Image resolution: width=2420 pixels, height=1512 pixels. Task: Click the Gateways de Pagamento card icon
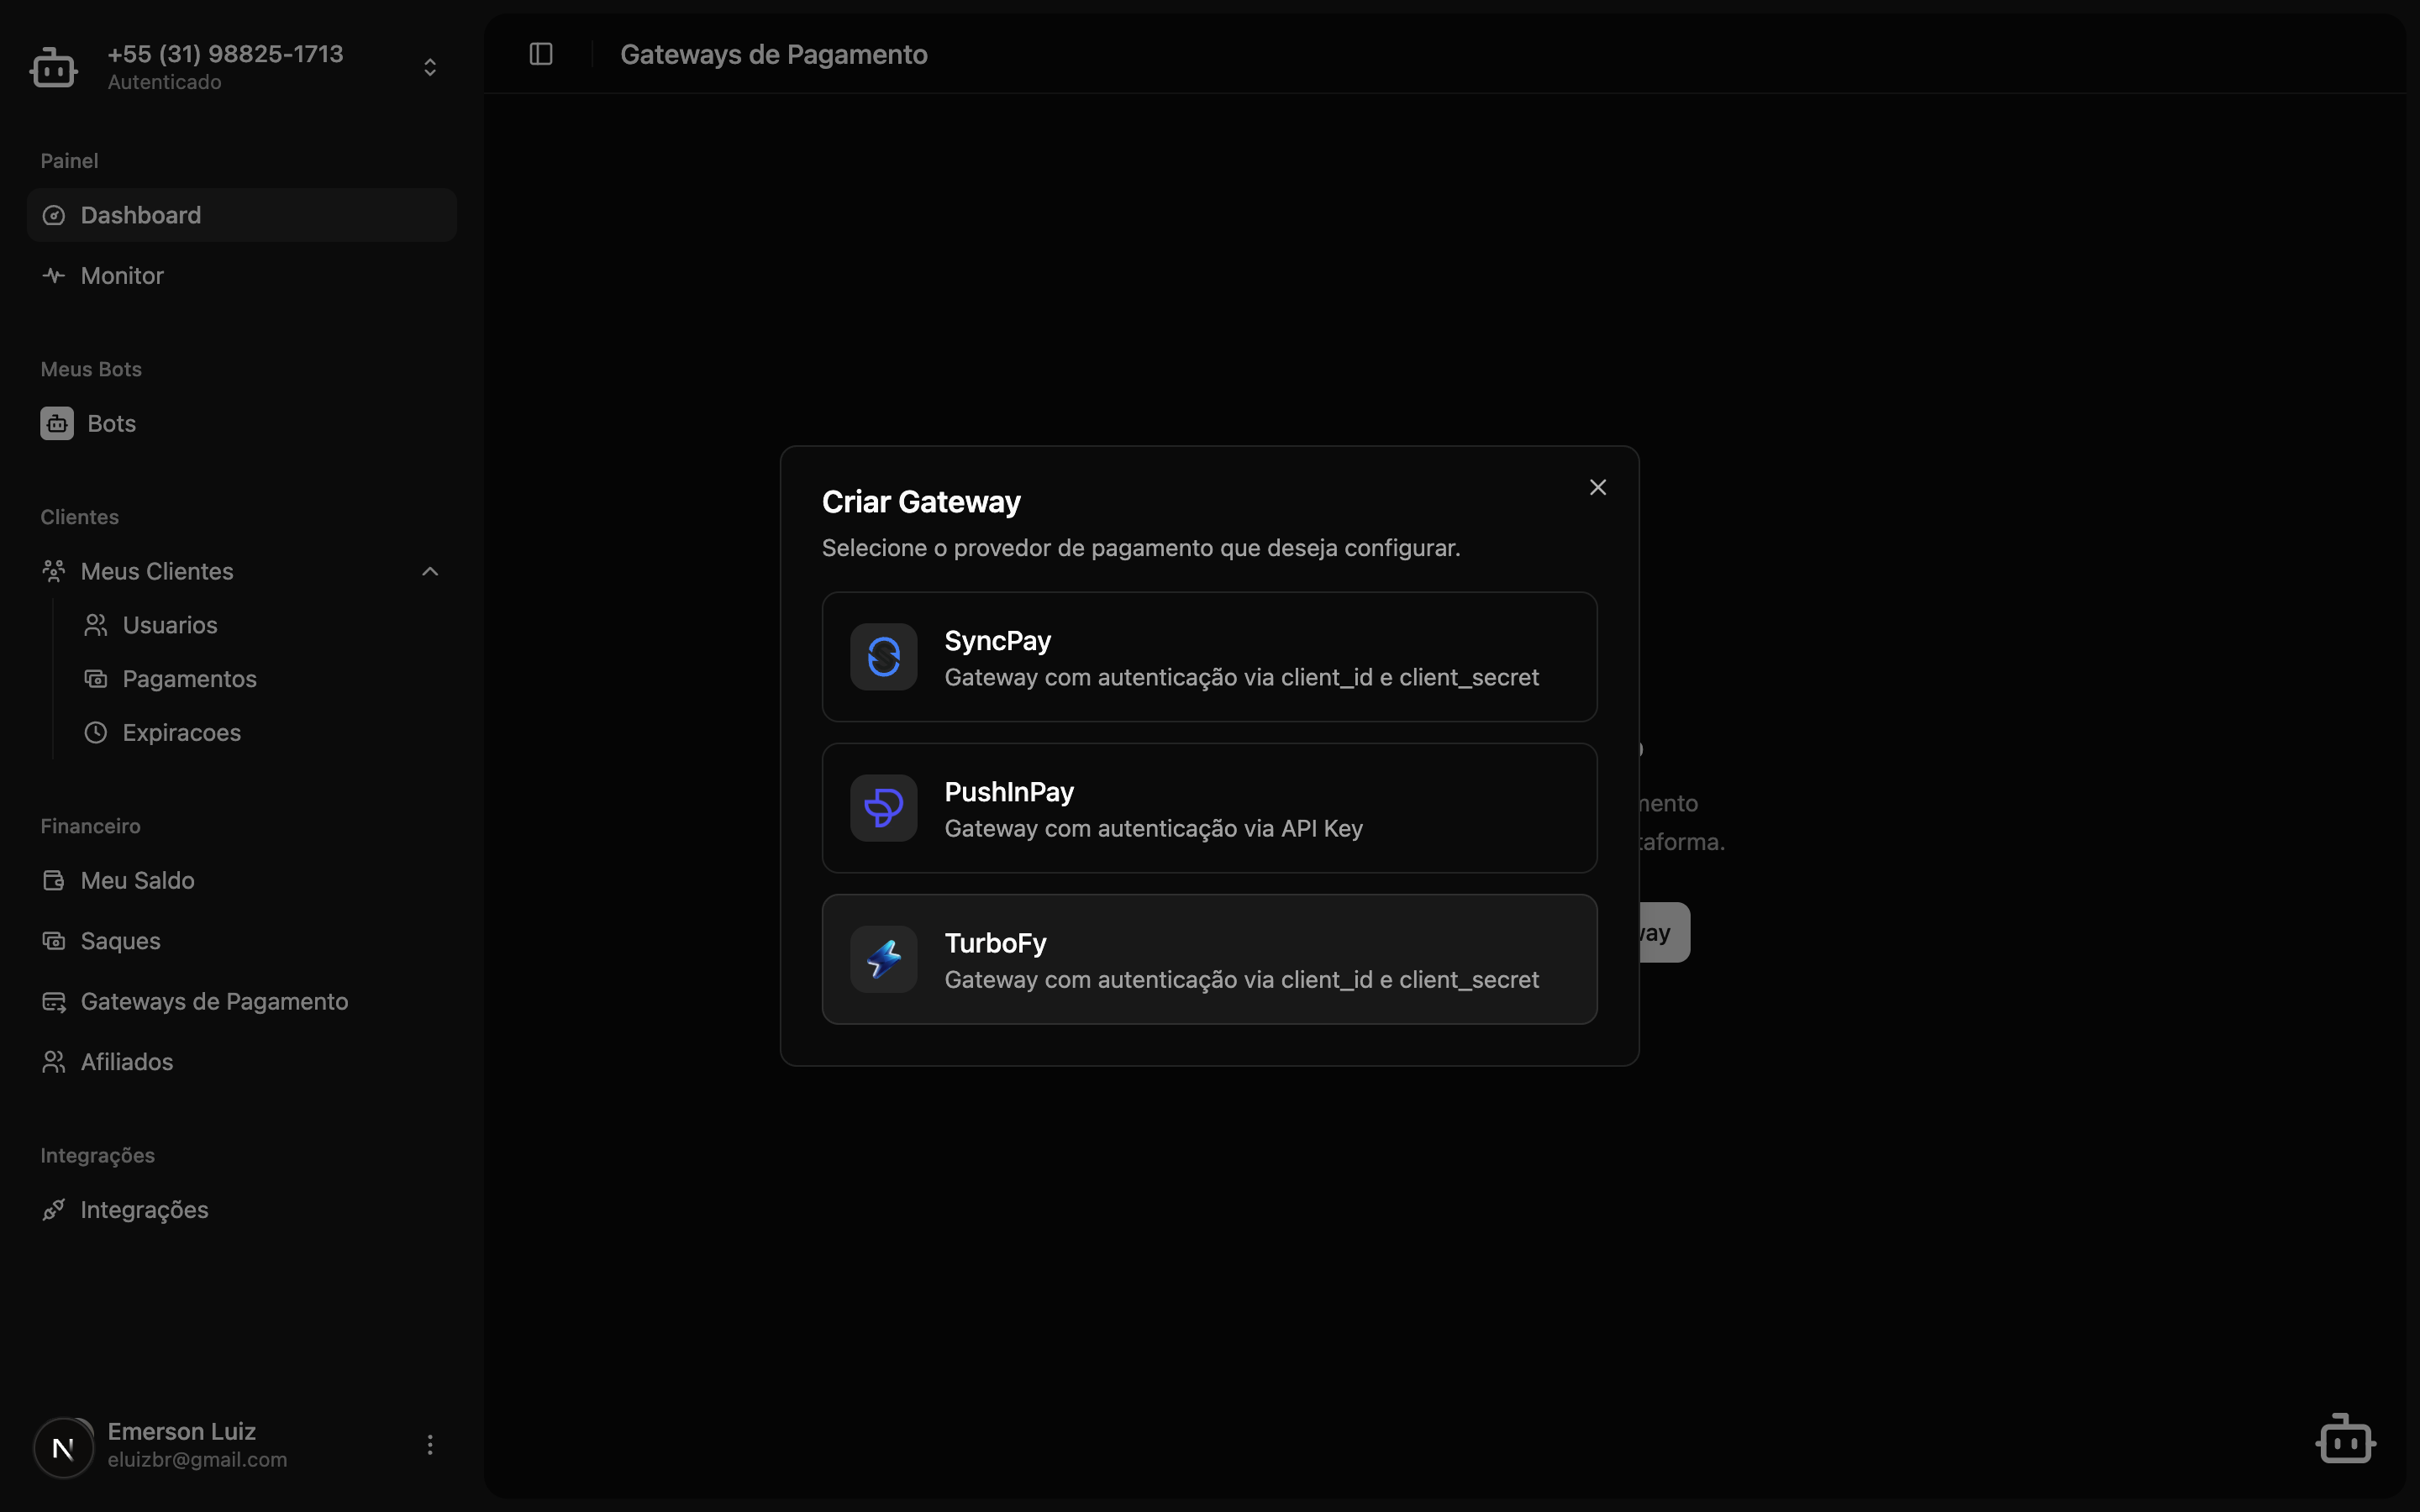[54, 1001]
